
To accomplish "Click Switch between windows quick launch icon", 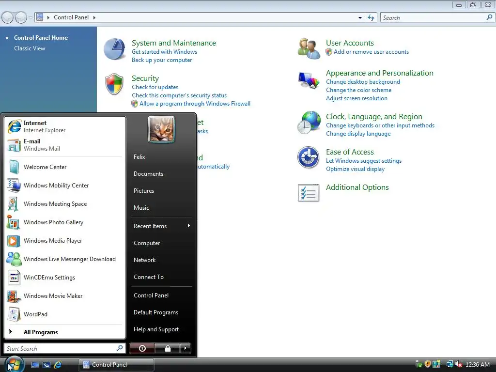I will coord(46,365).
